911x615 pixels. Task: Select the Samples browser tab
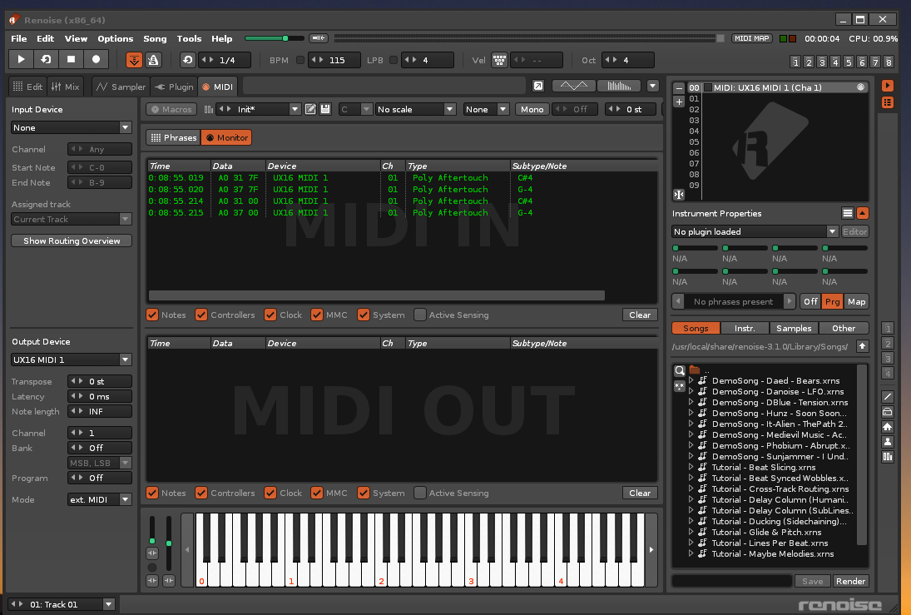point(794,328)
